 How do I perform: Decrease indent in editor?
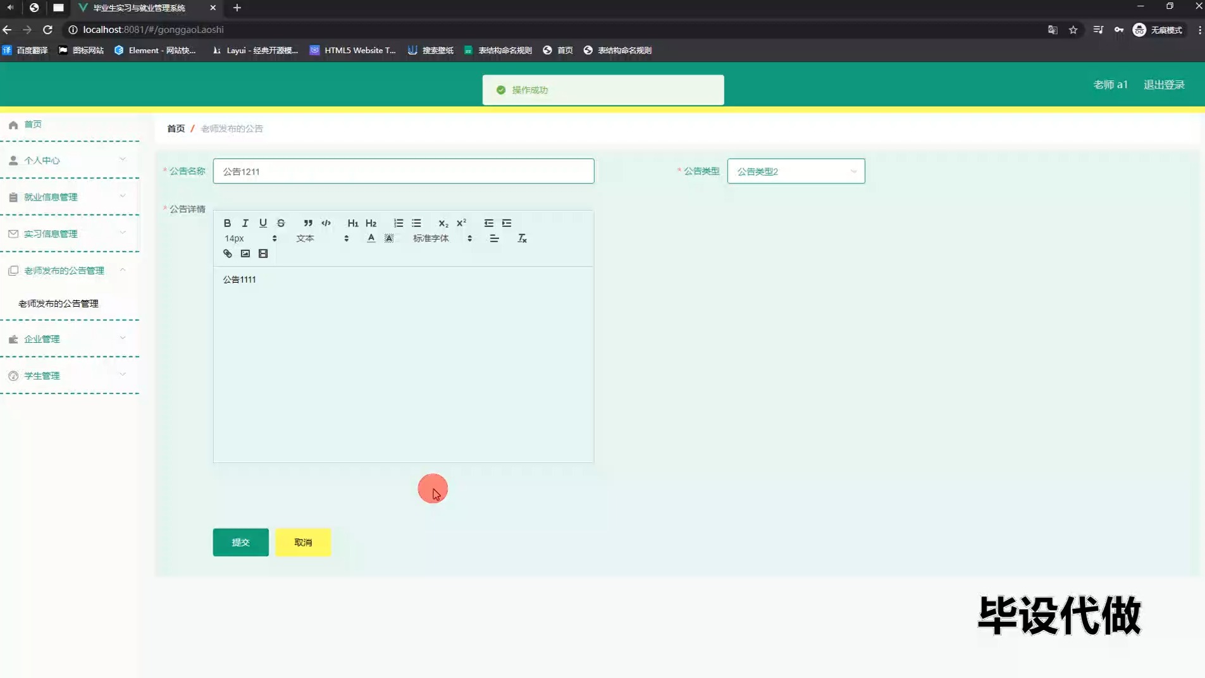tap(489, 223)
